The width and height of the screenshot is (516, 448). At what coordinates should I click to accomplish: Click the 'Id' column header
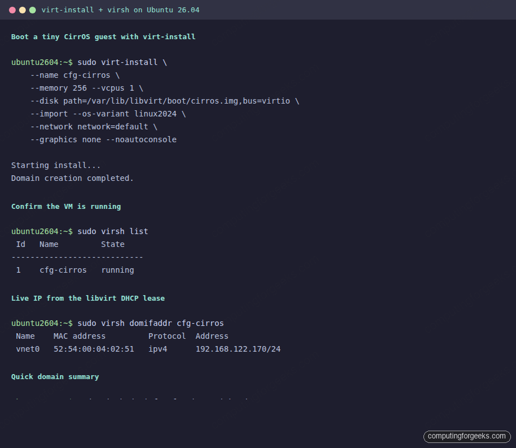21,244
